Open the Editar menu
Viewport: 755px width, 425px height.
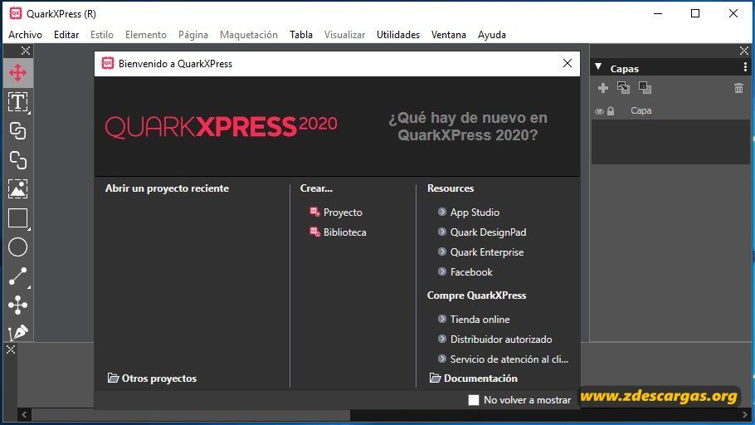[66, 35]
